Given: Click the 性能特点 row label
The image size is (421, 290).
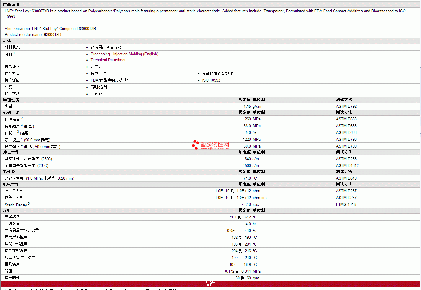Looking at the screenshot, I should [12, 74].
